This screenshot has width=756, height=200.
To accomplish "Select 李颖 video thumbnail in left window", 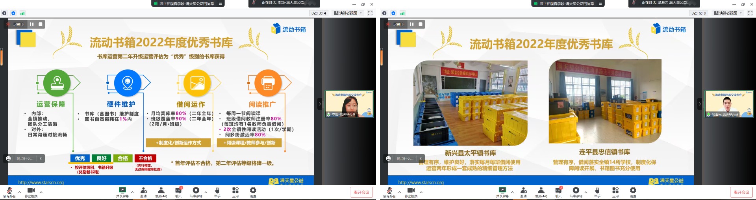I will [349, 104].
